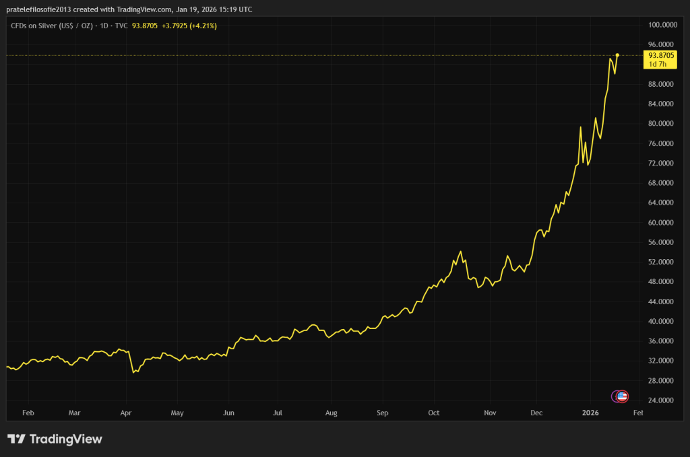
Task: Click the Dec label on time axis
Action: pos(536,412)
